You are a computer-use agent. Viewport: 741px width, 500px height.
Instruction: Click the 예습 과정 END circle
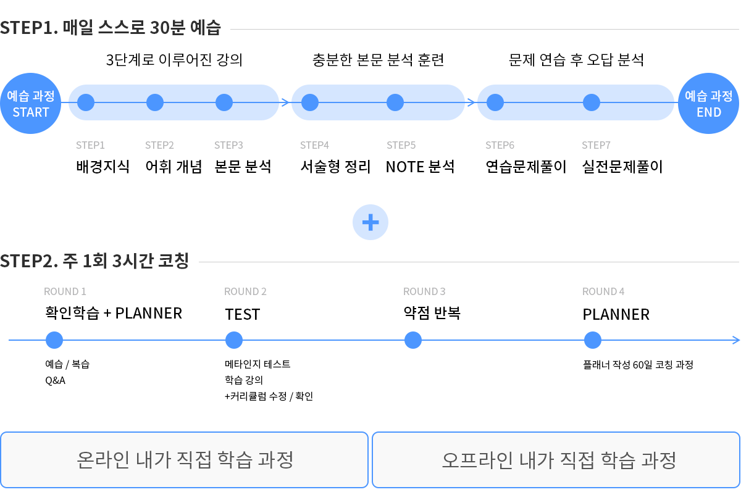709,103
